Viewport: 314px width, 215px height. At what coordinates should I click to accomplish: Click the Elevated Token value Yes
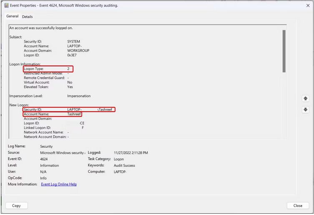click(70, 87)
